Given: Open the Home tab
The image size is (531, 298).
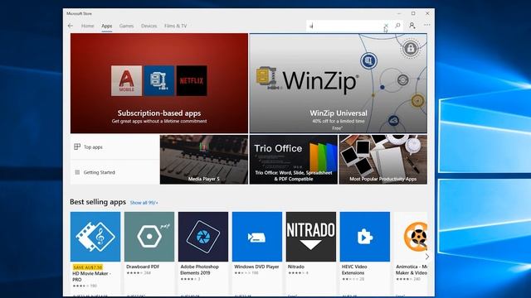Looking at the screenshot, I should 87,26.
